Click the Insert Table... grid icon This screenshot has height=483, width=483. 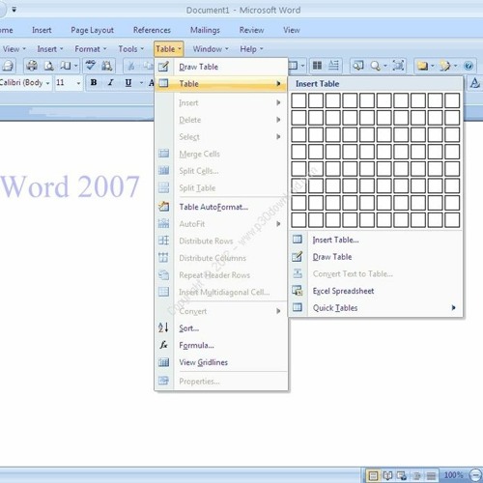[x=298, y=240]
